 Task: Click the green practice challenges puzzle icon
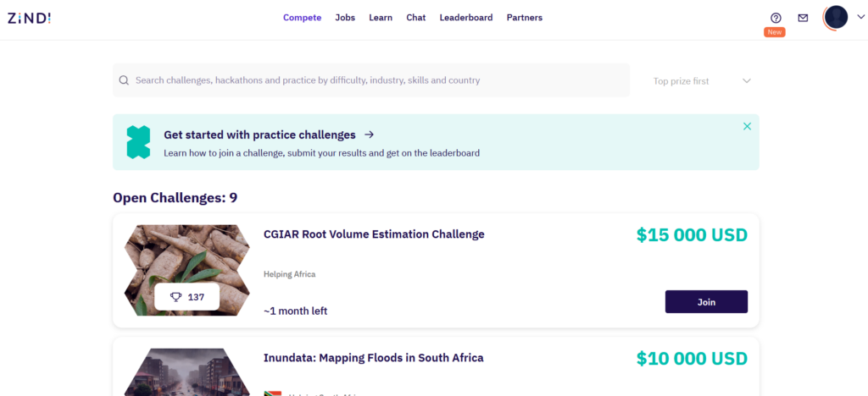[x=138, y=142]
